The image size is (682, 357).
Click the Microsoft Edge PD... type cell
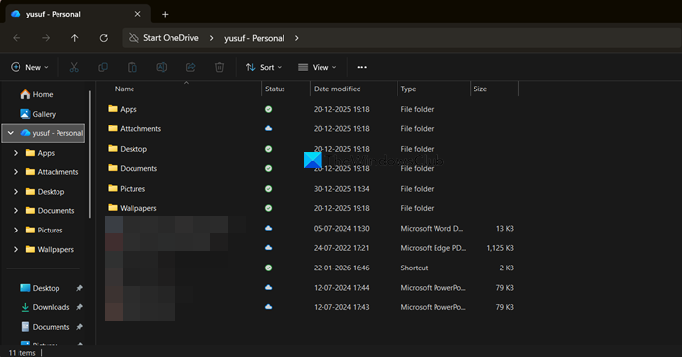click(434, 248)
